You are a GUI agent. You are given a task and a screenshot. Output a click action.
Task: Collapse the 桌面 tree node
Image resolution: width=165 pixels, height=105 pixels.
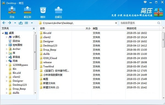tap(3, 33)
